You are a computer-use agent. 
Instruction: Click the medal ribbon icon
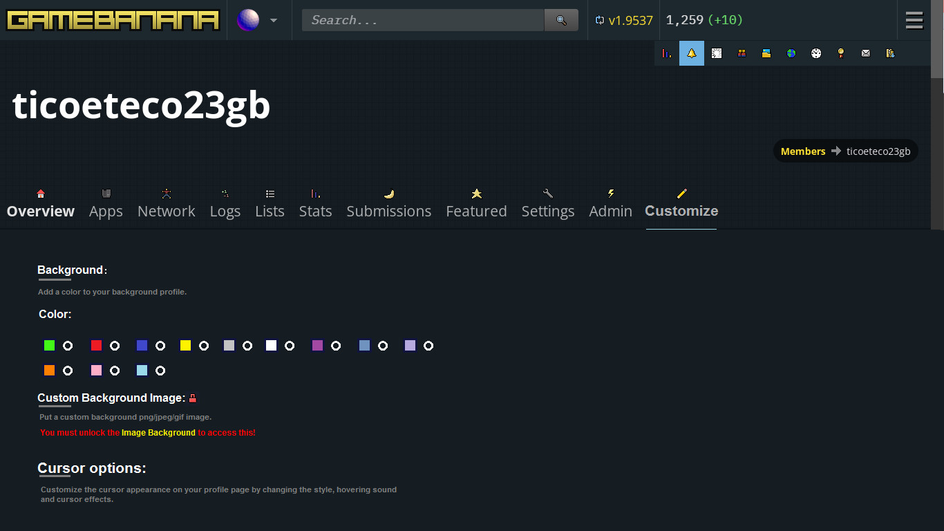pyautogui.click(x=841, y=53)
